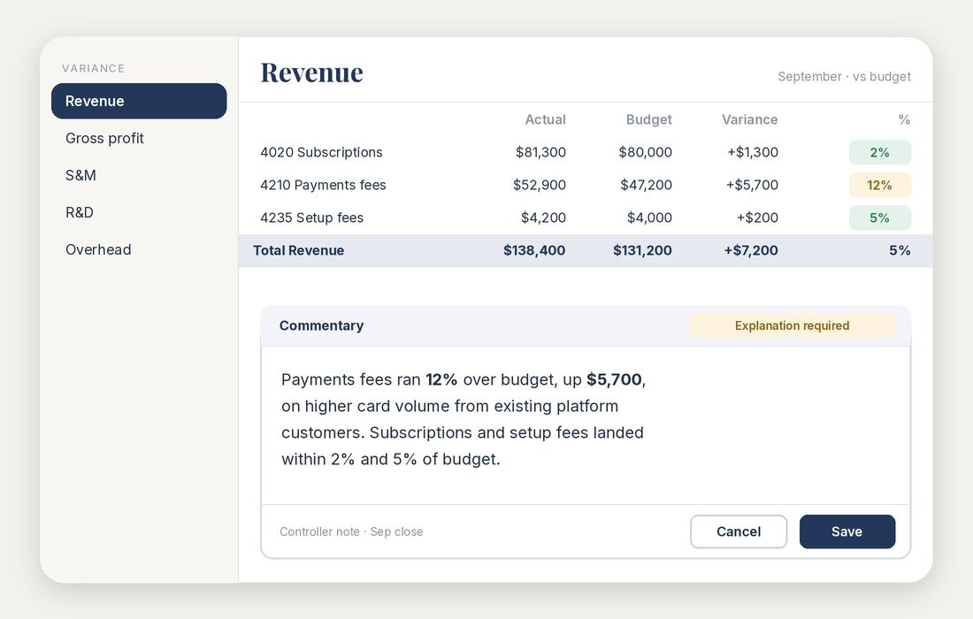Select Revenue in the variance sidebar
The height and width of the screenshot is (619, 973).
tap(139, 101)
